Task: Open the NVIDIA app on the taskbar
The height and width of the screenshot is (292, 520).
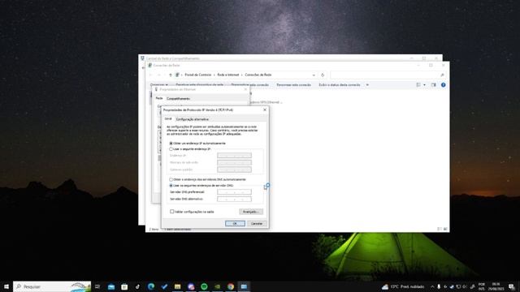Action: click(x=217, y=286)
